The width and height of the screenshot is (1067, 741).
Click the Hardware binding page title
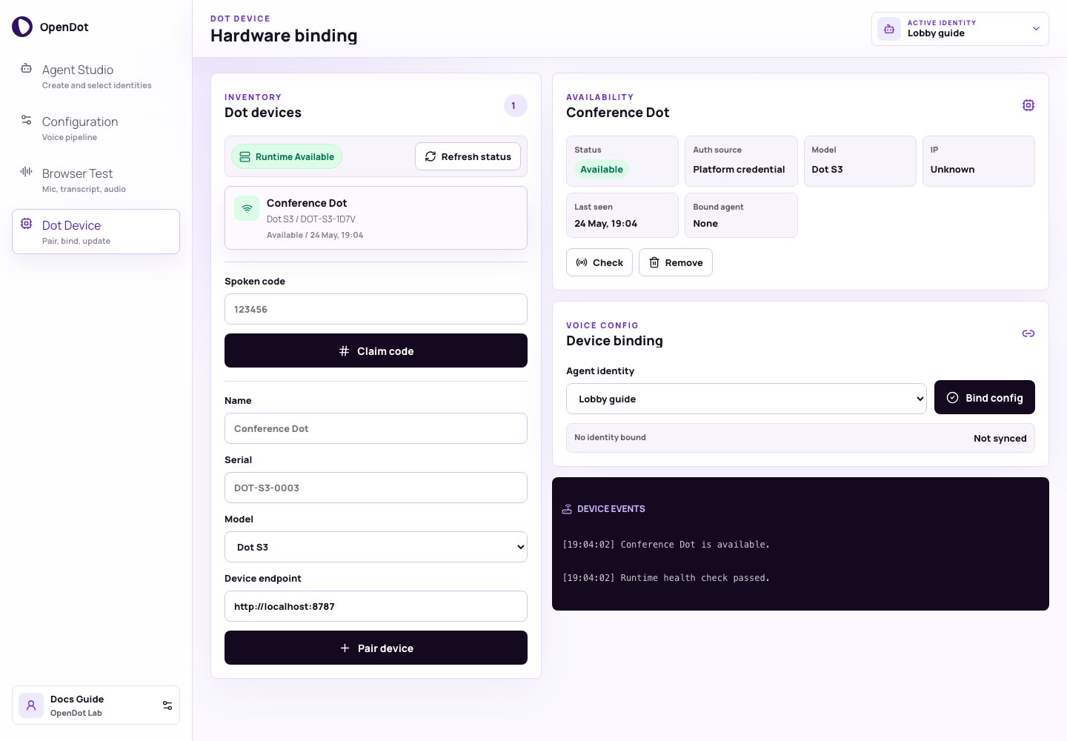[x=284, y=36]
